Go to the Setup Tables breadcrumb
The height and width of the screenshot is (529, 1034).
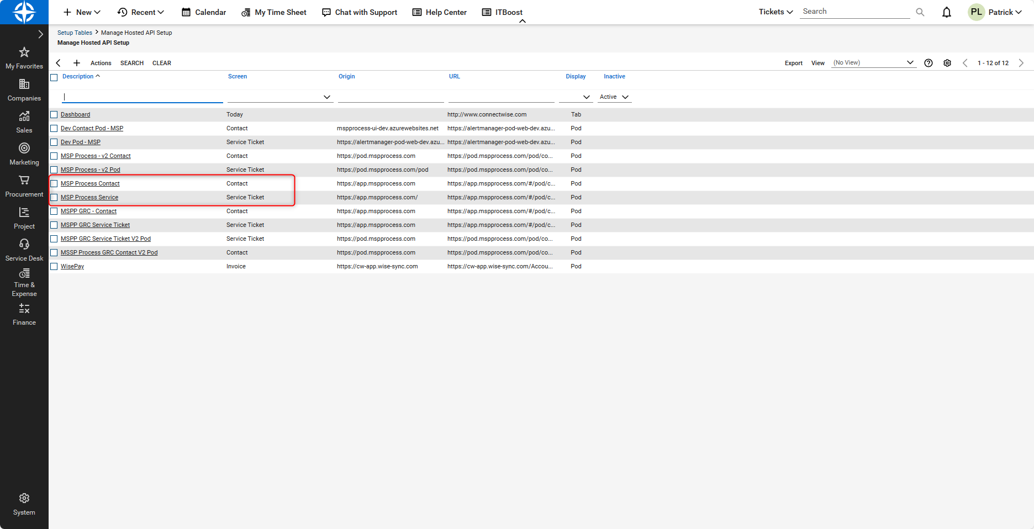[x=75, y=33]
